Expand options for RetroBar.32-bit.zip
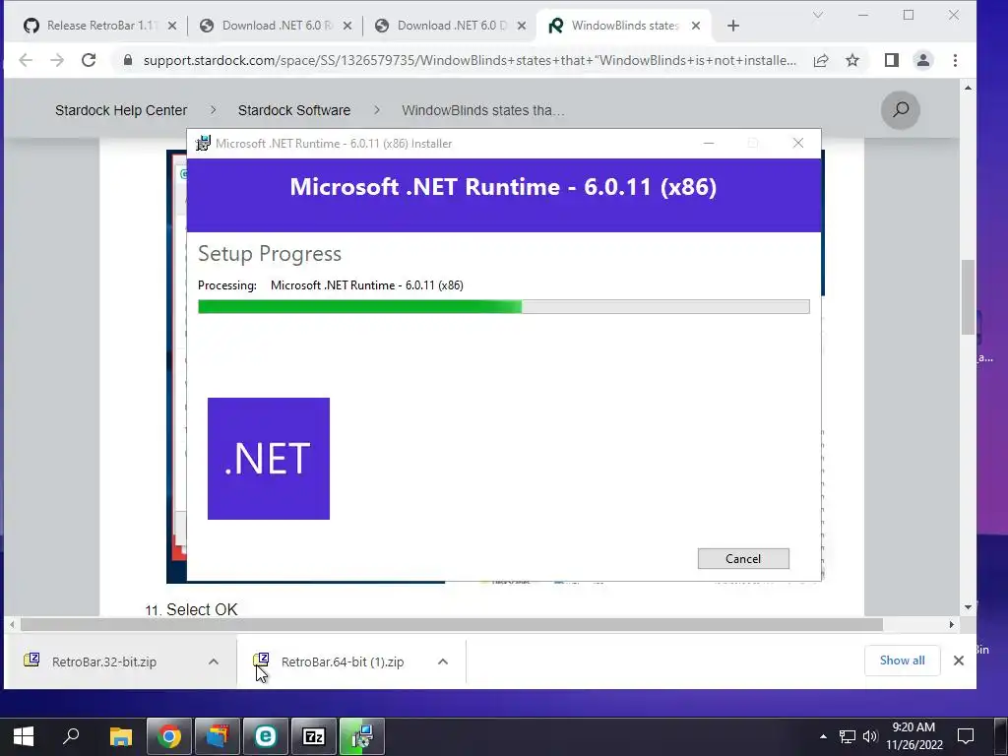The image size is (1008, 756). pos(214,661)
